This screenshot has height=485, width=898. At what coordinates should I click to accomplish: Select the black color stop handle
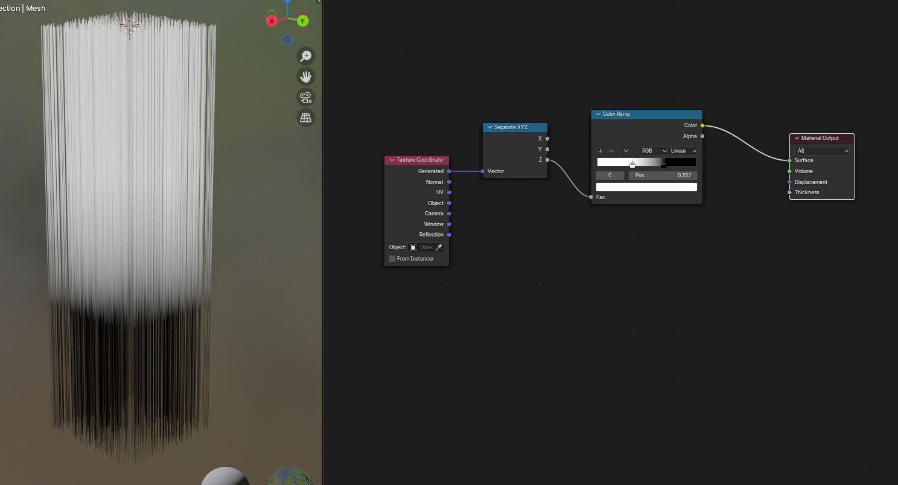(x=664, y=164)
